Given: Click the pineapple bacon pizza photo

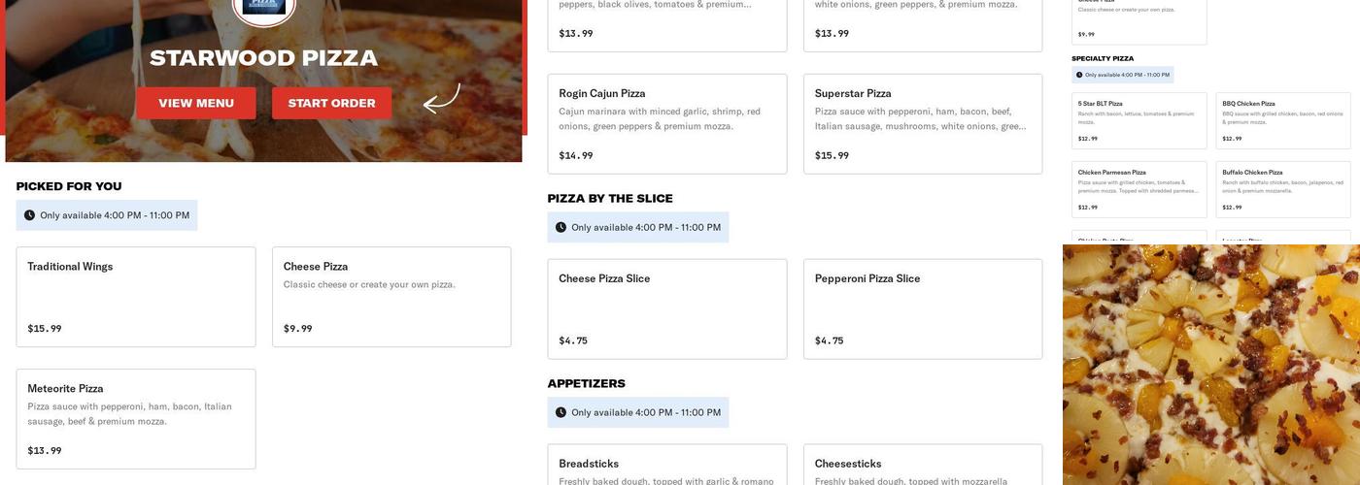Looking at the screenshot, I should (1210, 365).
